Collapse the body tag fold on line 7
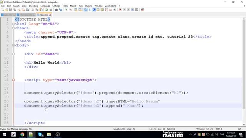The width and height of the screenshot is (246, 138). [13, 45]
